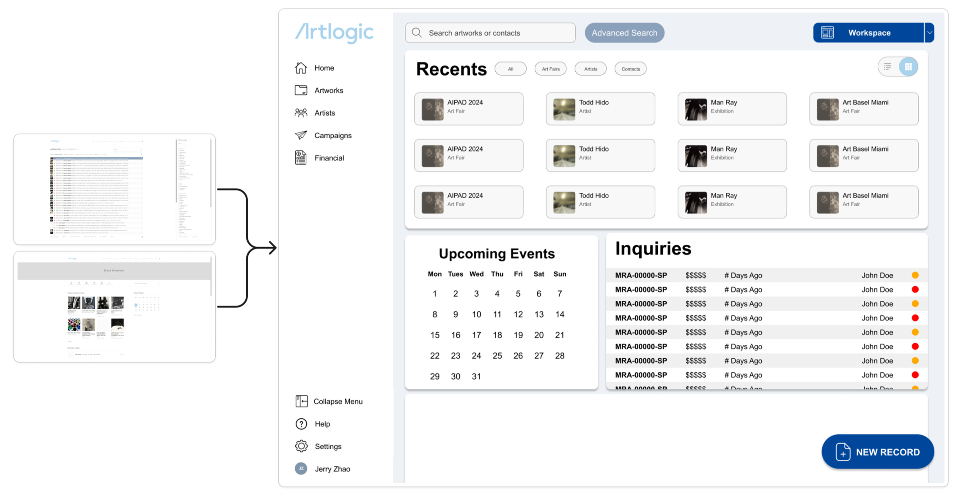Image resolution: width=961 pixels, height=497 pixels.
Task: Click the Collapse Menu icon
Action: (301, 401)
